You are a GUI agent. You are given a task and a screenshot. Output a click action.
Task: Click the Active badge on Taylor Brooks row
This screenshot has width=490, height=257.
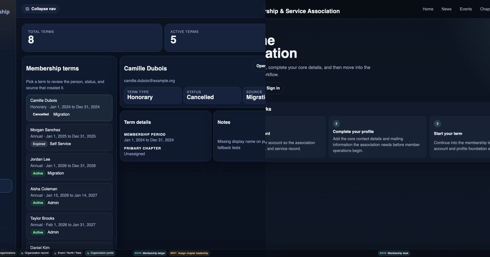pyautogui.click(x=38, y=232)
